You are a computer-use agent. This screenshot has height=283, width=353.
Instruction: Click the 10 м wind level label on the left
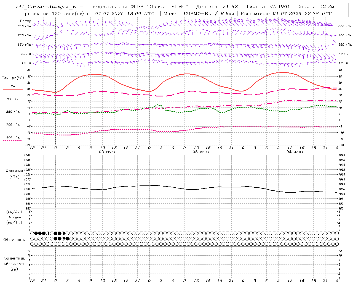point(26,63)
